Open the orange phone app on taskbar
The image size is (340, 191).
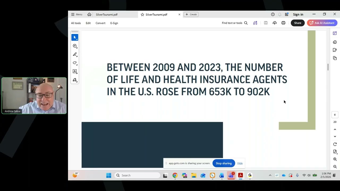(212, 175)
